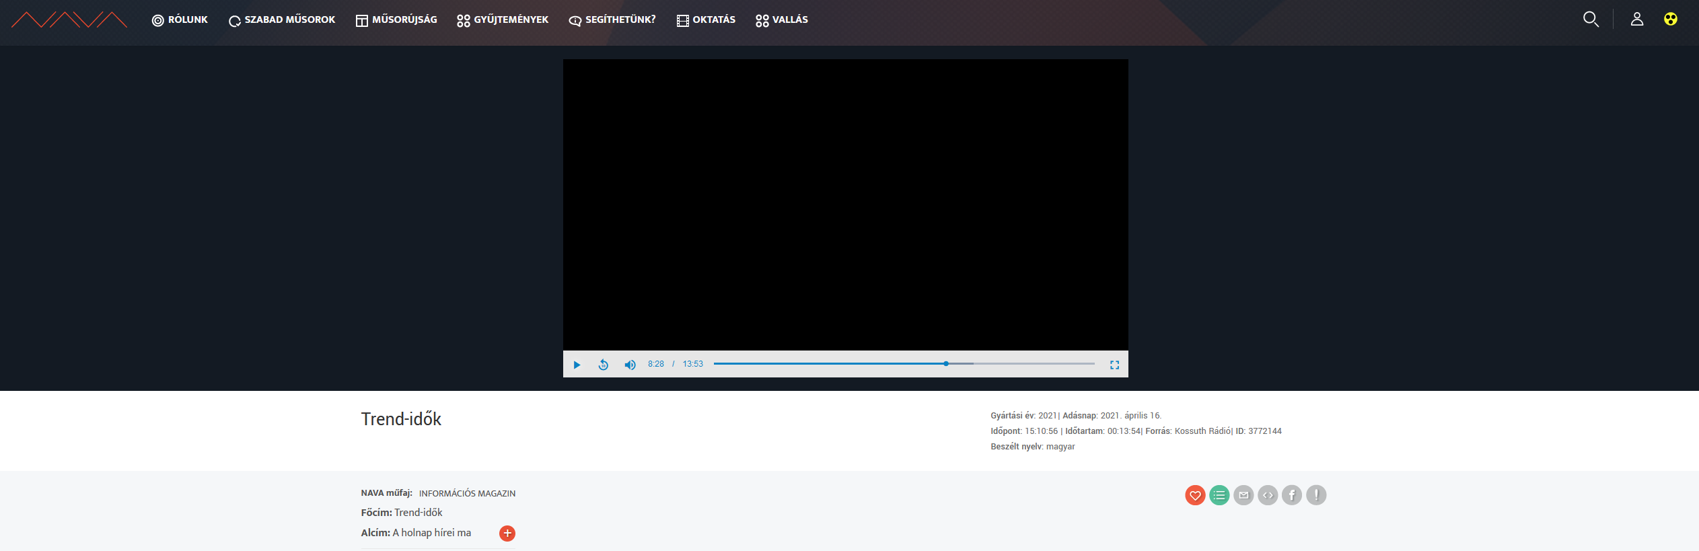Viewport: 1699px width, 551px height.
Task: Add program to favorites with heart icon
Action: pyautogui.click(x=1195, y=495)
